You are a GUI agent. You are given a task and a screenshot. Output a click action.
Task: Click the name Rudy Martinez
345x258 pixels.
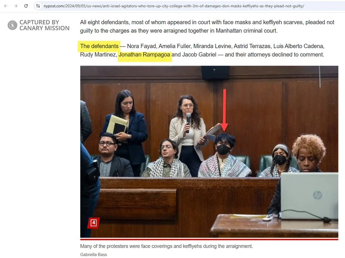point(98,55)
